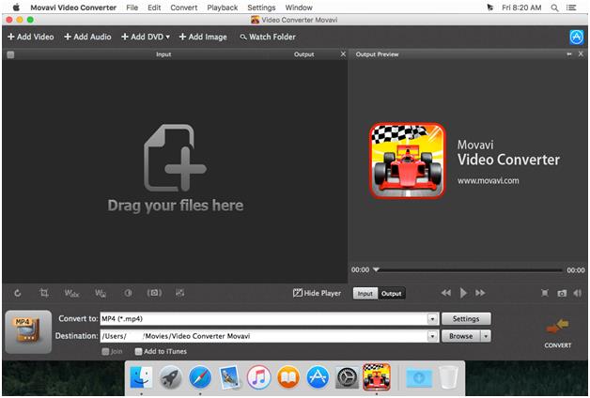Click the rewind playback button
Screen dimensions: 590x398
[x=446, y=293]
